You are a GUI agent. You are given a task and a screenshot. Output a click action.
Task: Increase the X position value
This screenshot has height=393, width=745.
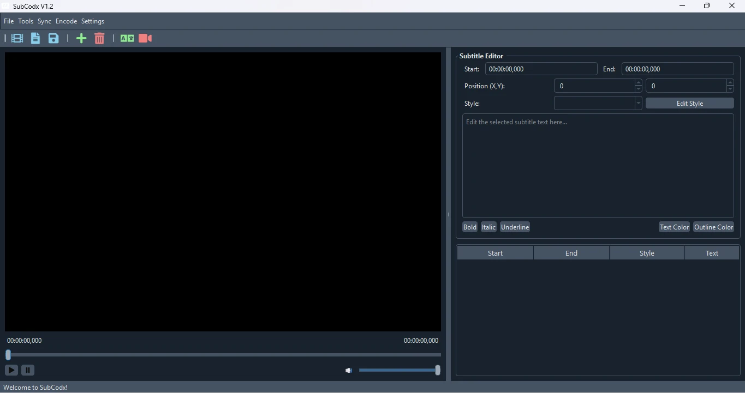(x=639, y=82)
